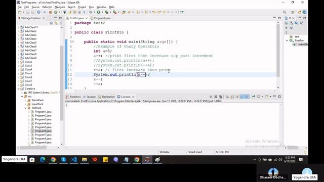Open the File menu
324x182 pixels.
(20, 7)
